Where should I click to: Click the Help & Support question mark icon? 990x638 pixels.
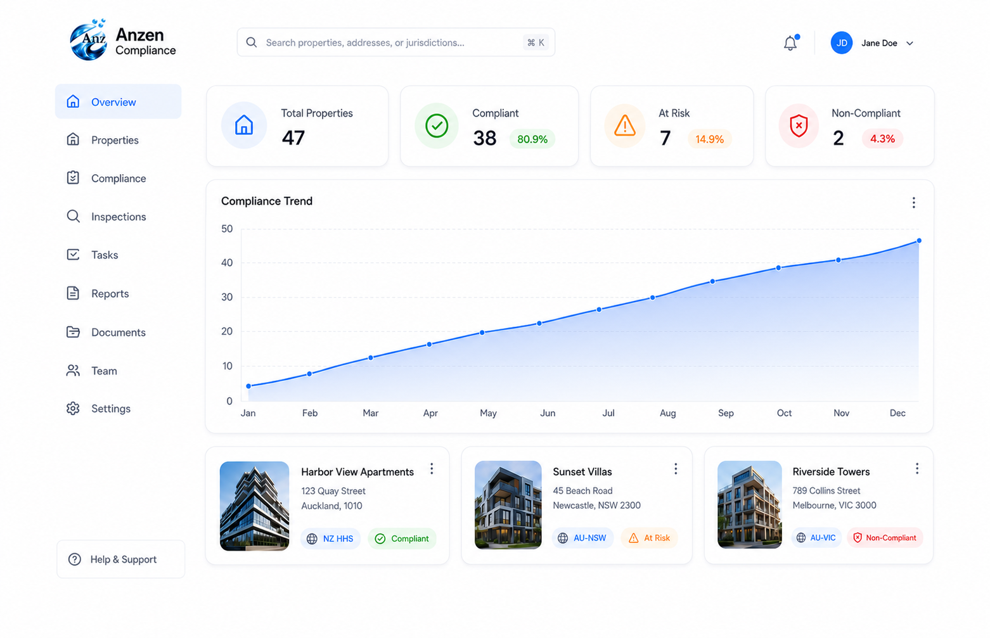click(75, 559)
